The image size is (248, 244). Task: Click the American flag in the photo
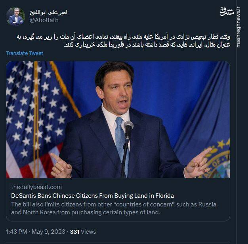pos(40,119)
